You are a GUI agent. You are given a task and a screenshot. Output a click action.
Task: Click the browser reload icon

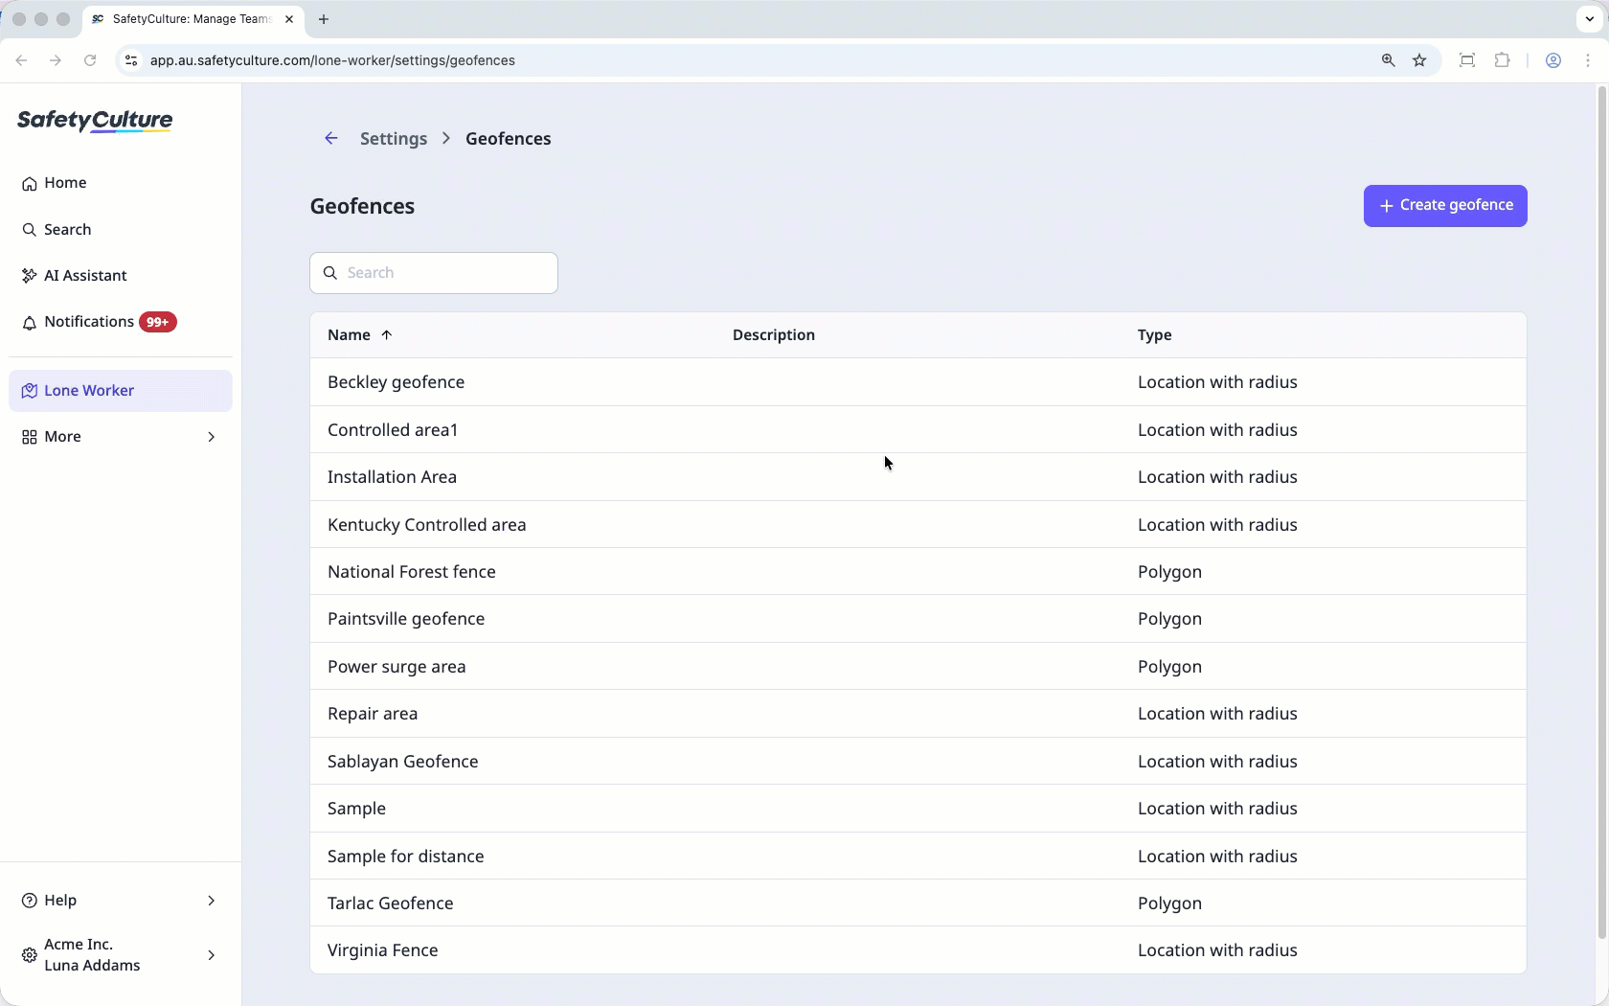click(x=90, y=60)
